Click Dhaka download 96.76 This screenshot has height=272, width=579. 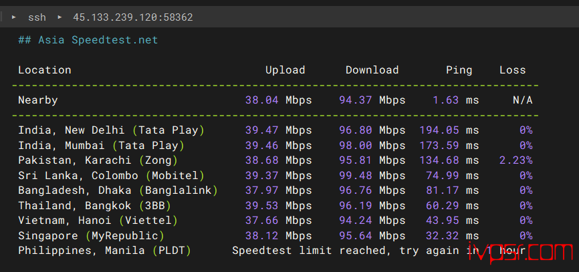tap(356, 190)
